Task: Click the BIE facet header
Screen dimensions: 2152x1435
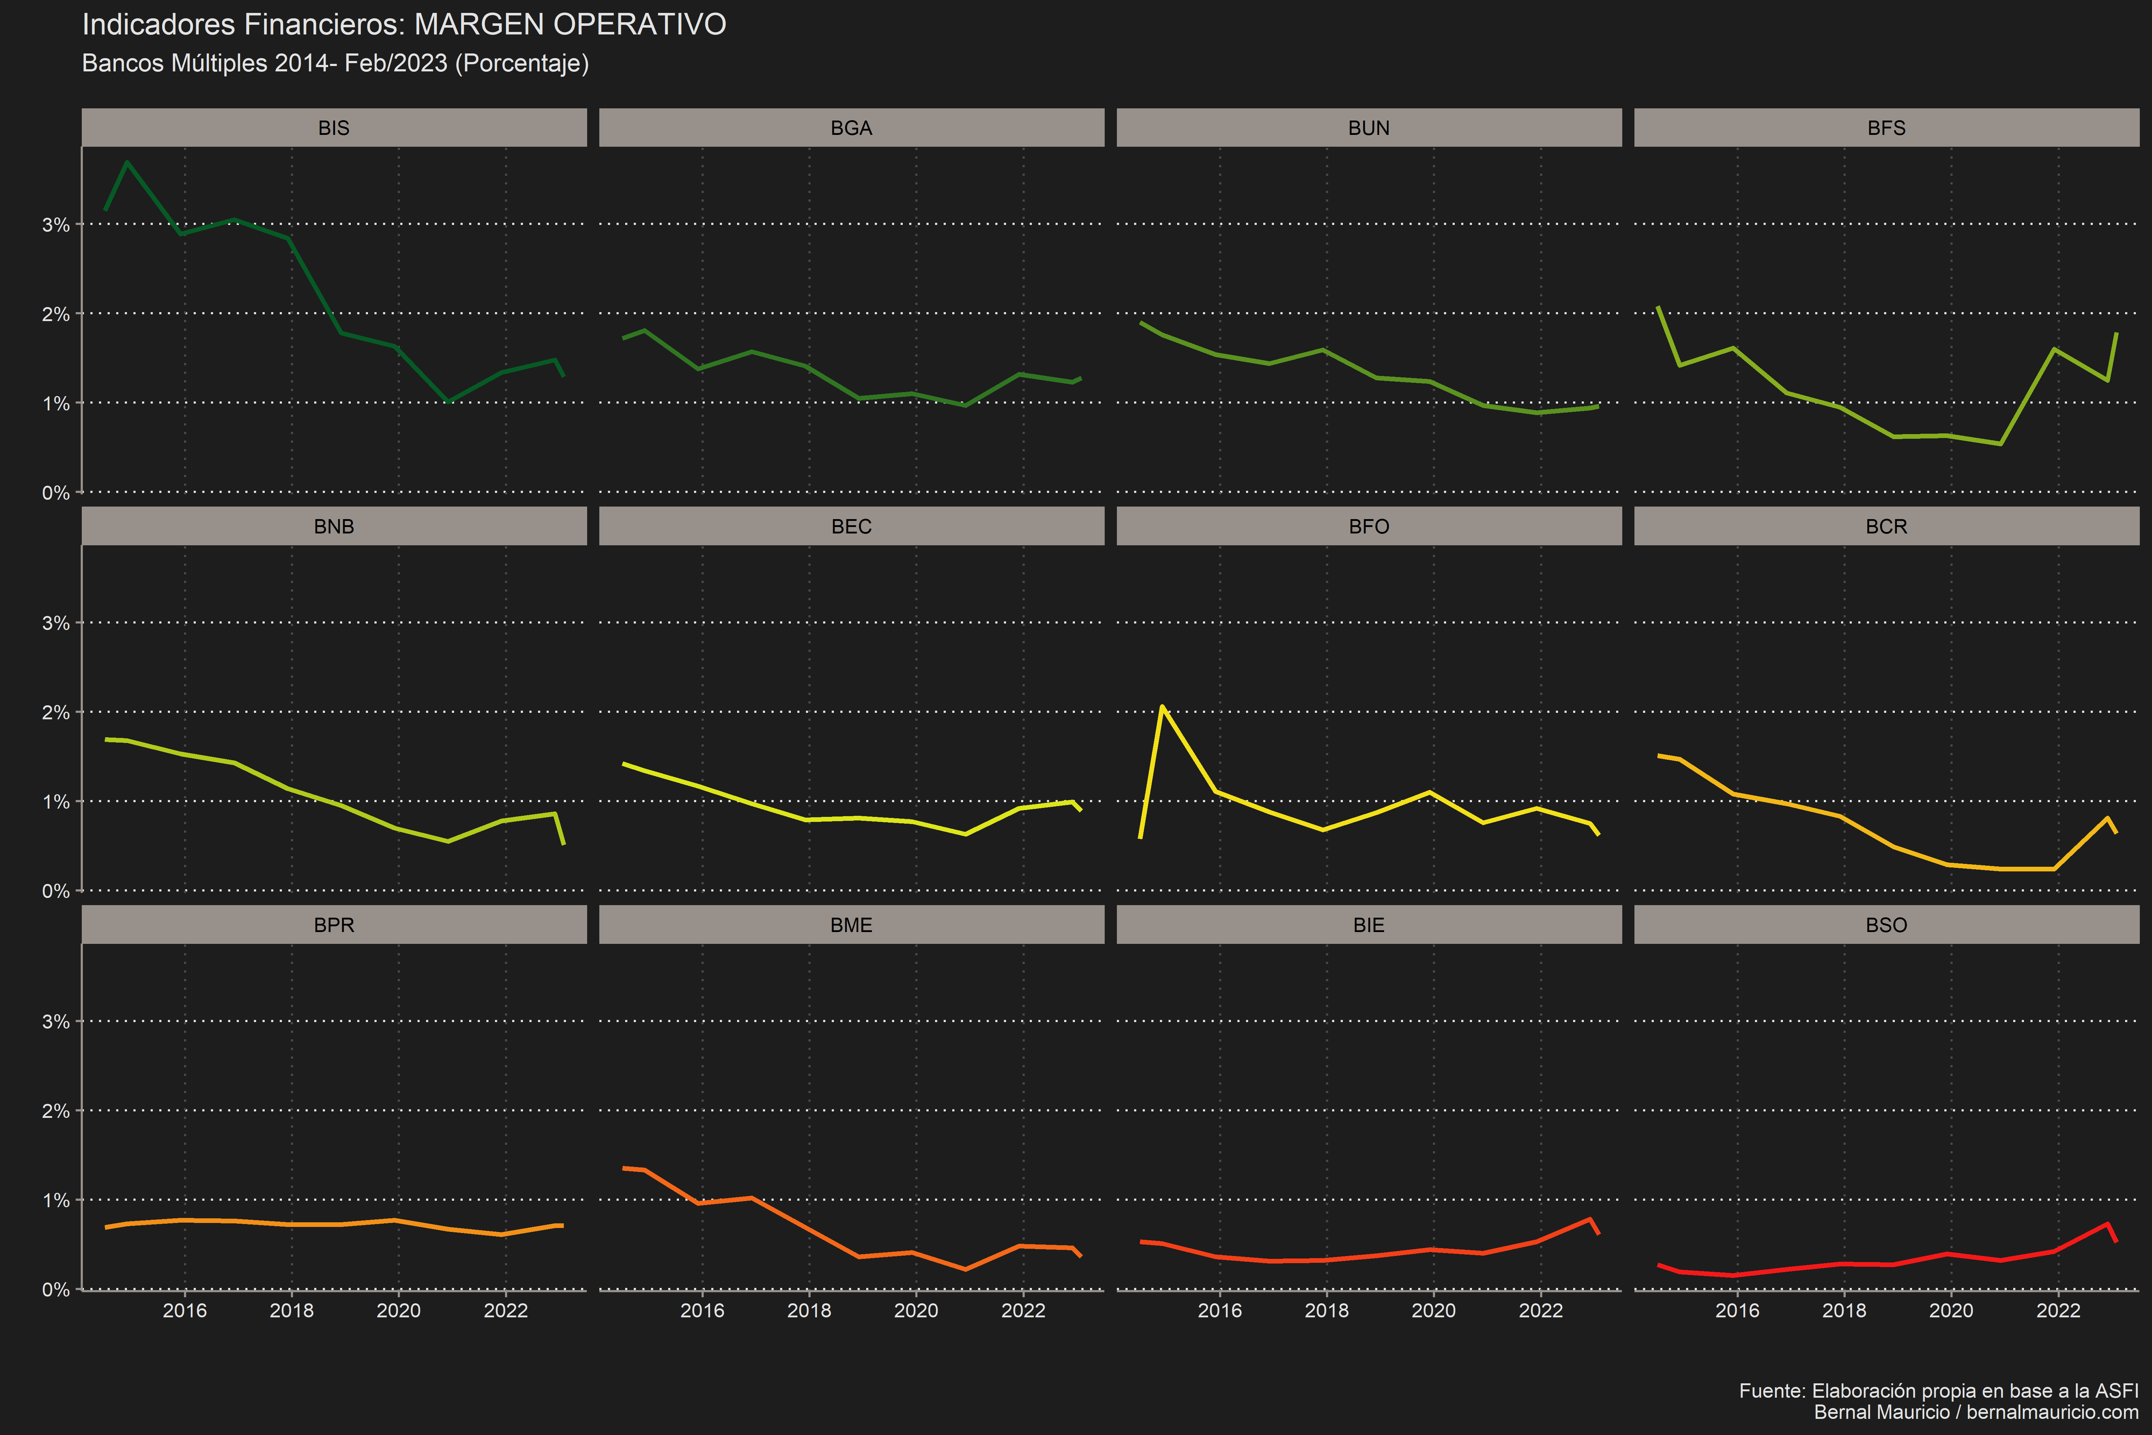Action: tap(1369, 924)
